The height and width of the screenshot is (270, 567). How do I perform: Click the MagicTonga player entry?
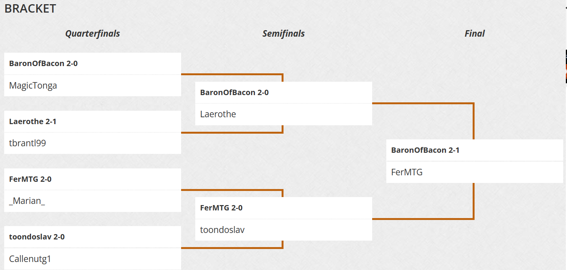click(33, 86)
